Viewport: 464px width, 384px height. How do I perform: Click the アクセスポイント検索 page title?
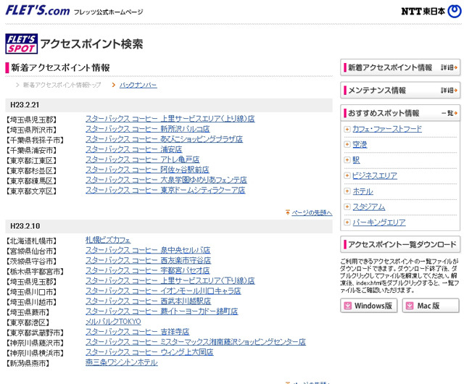click(92, 44)
